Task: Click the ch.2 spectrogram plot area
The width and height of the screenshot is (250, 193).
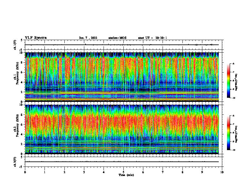Action: 122,129
